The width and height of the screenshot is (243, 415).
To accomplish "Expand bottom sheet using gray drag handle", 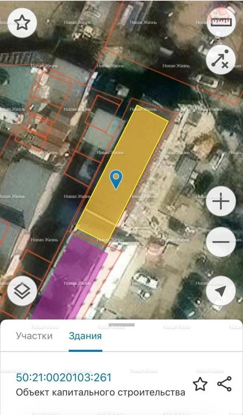I will coord(121,325).
